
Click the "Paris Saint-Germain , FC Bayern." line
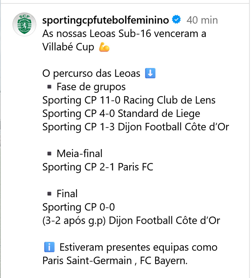[115, 260]
